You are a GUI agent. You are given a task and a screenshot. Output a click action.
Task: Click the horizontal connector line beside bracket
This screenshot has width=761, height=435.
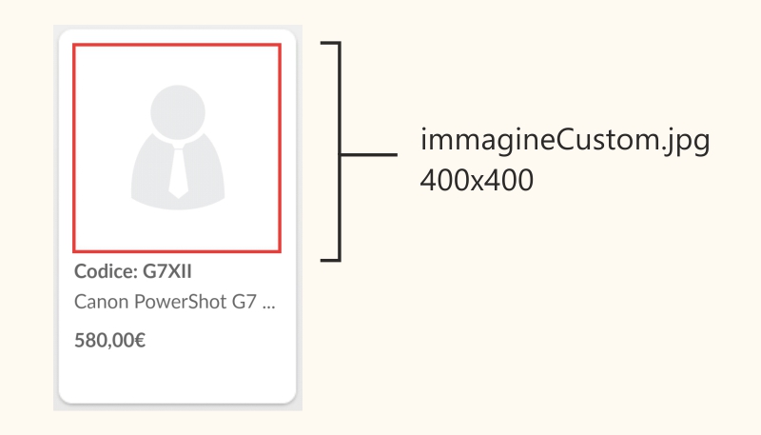coord(371,153)
